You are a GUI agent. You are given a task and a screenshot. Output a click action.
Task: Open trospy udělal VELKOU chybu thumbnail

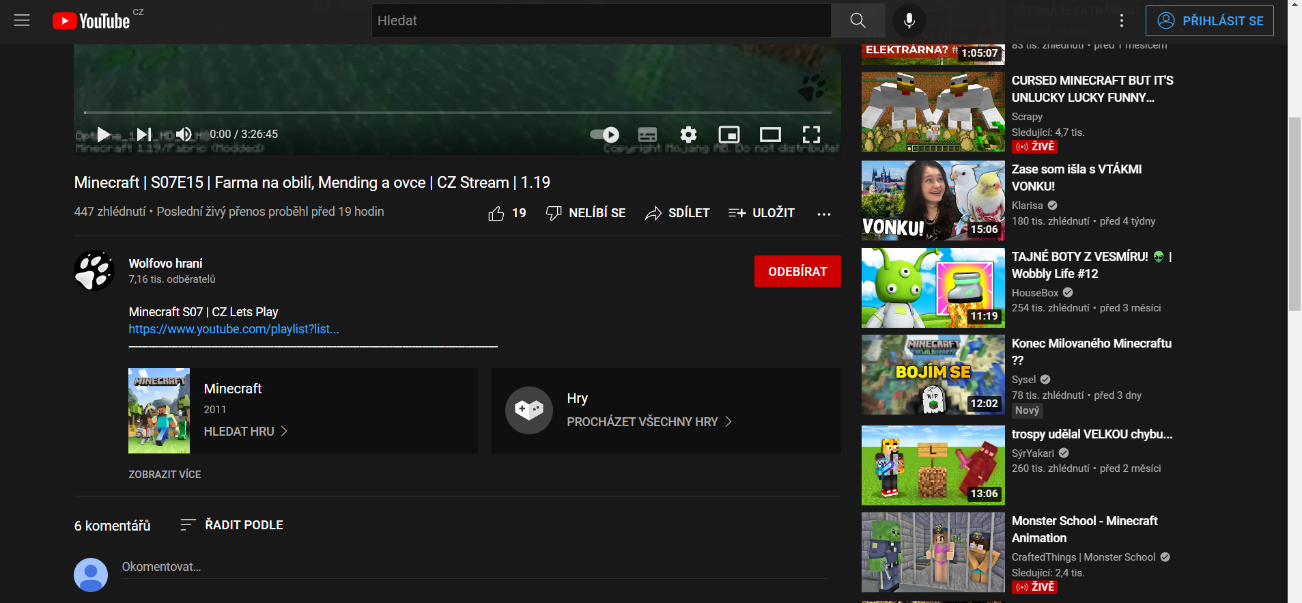coord(933,465)
